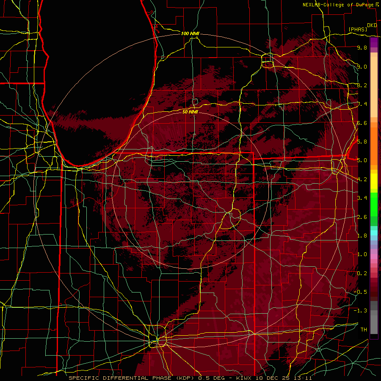Click the NEXLAB-College of DuPage credit text

pyautogui.click(x=339, y=5)
